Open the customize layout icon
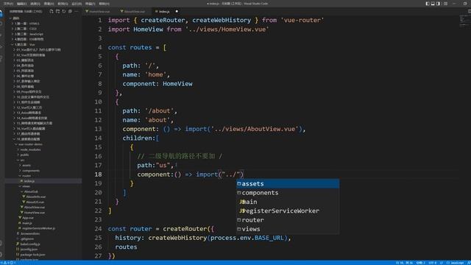This screenshot has width=471, height=265. (x=445, y=4)
